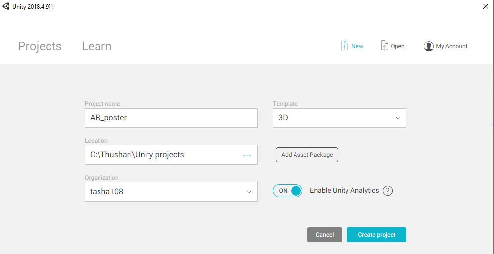Browse location with three-dots icon
This screenshot has height=254, width=494.
tap(247, 155)
